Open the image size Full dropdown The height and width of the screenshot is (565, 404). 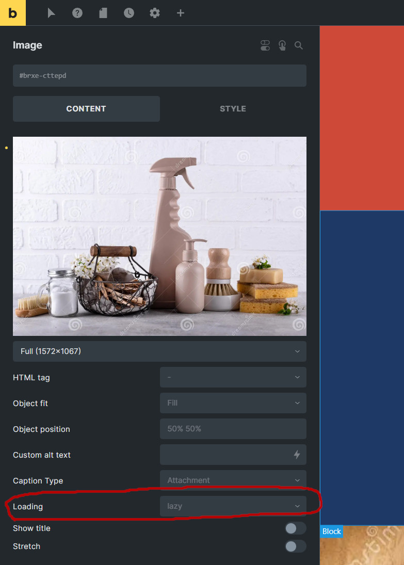(159, 351)
